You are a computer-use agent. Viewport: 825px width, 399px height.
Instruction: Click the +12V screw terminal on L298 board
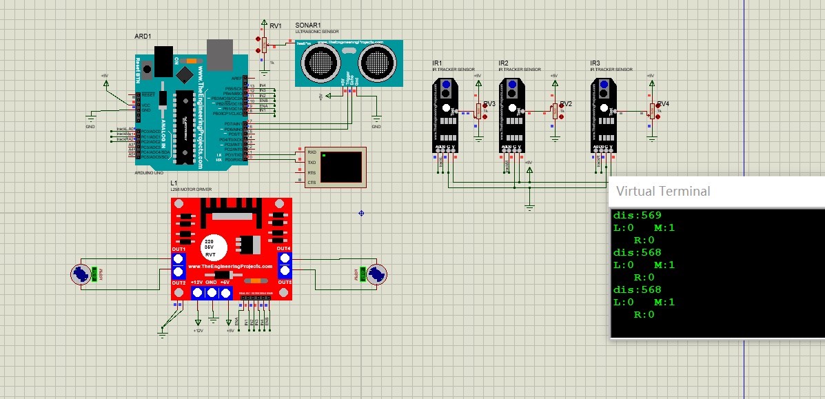point(197,293)
